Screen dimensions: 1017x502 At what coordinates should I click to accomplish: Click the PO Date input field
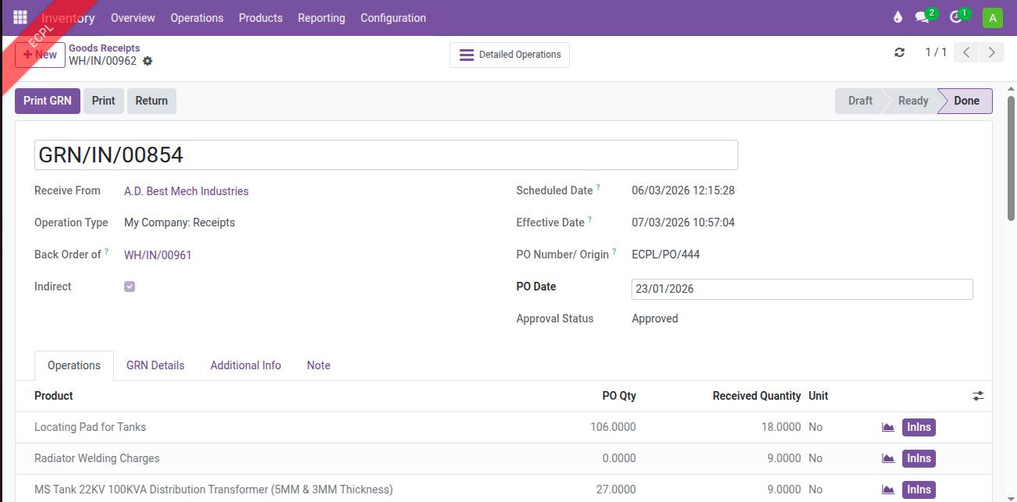click(x=801, y=289)
